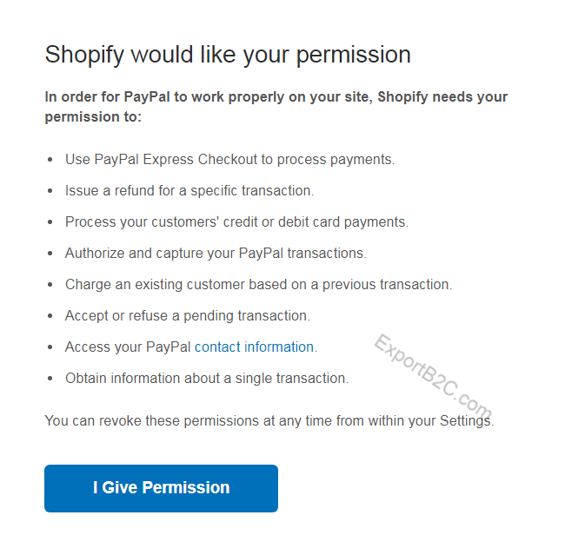This screenshot has height=535, width=565.
Task: Click the bullet dot before 'Obtain information'
Action: (50, 379)
